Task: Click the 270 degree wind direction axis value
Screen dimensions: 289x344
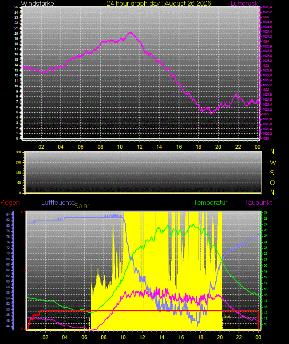Action: (19, 163)
